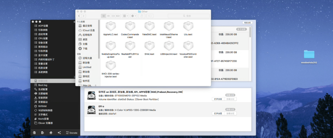Select the FakeSMC.kext file icon
The width and height of the screenshot is (333, 138).
[150, 26]
